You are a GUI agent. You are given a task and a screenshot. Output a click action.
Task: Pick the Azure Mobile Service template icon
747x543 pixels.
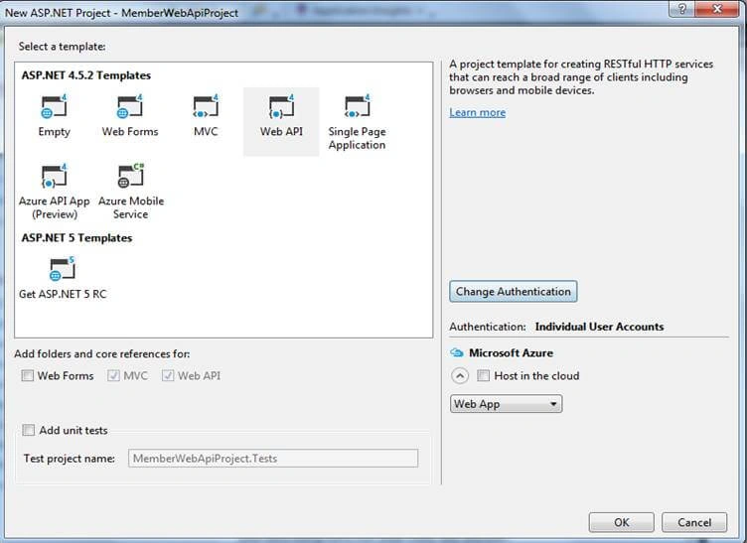[130, 176]
